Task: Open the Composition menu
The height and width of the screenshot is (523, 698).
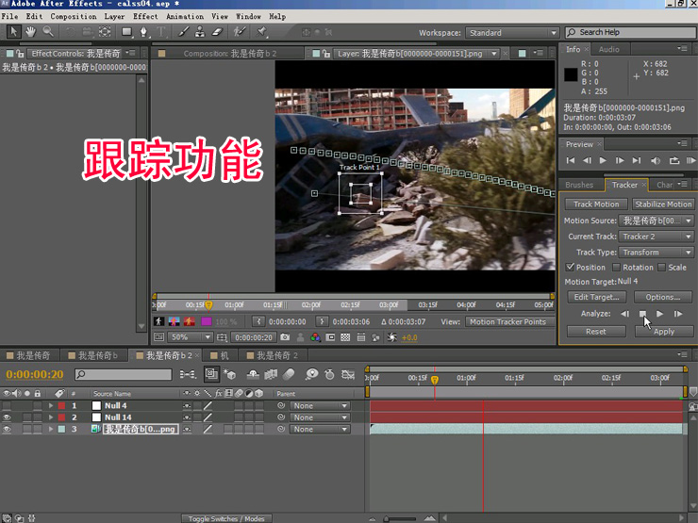Action: pos(74,16)
